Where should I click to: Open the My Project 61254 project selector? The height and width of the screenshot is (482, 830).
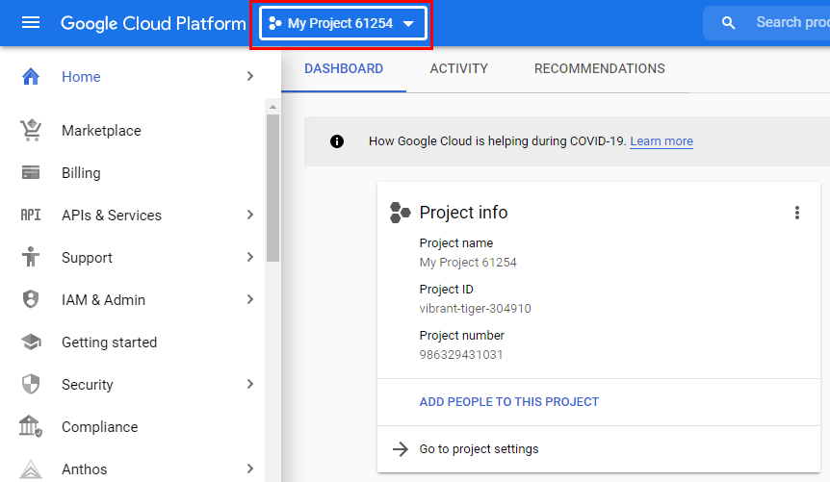[x=343, y=23]
